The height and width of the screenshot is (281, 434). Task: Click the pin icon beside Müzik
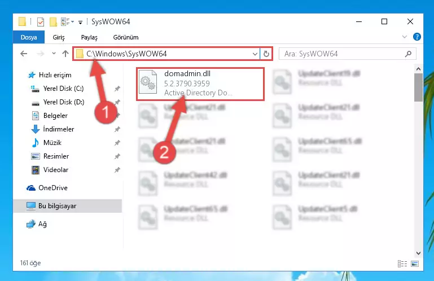(x=117, y=143)
